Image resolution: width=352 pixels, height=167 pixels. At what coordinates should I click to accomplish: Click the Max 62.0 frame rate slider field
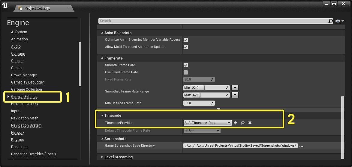206,95
